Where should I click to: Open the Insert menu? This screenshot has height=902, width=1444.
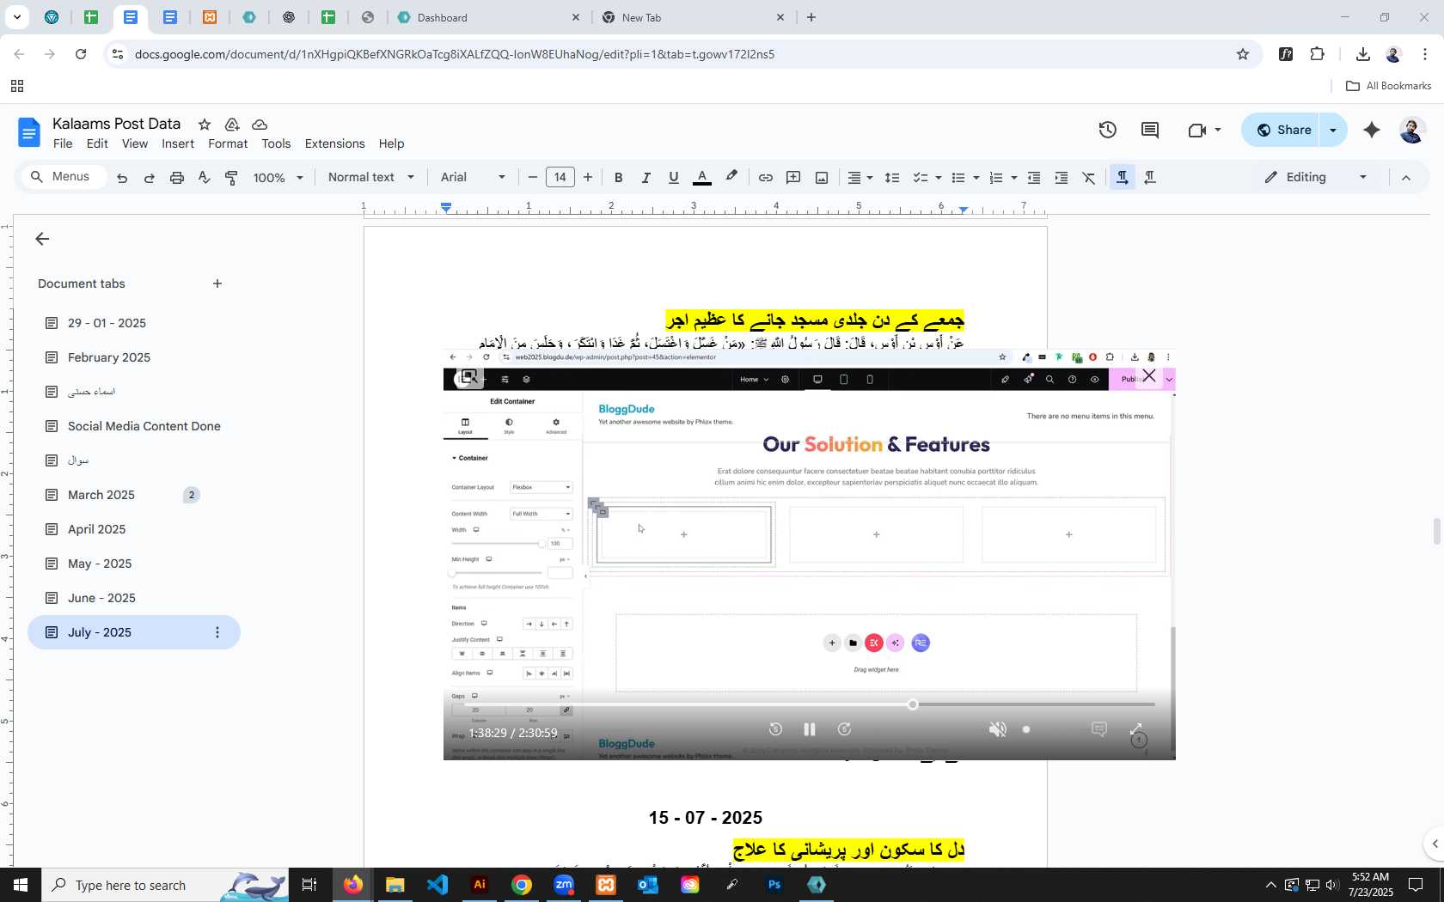(178, 143)
